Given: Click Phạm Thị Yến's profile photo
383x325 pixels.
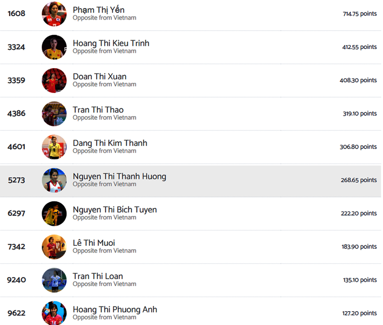Looking at the screenshot, I should coord(54,14).
